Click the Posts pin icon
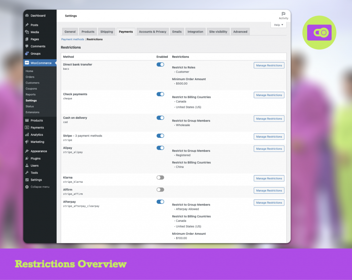The height and width of the screenshot is (280, 352). coord(27,25)
